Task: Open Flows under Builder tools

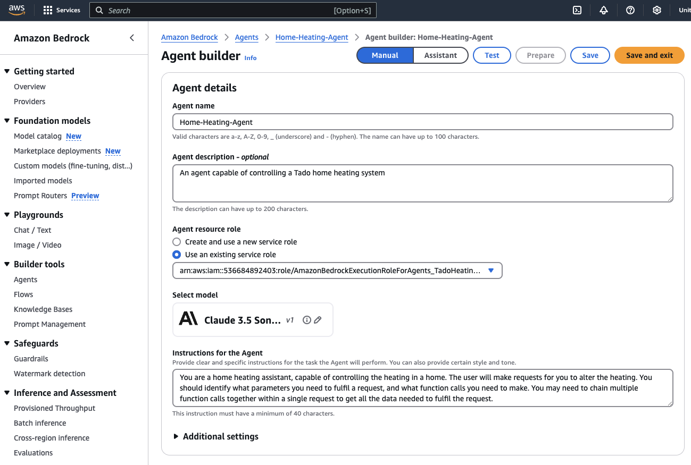Action: tap(23, 294)
